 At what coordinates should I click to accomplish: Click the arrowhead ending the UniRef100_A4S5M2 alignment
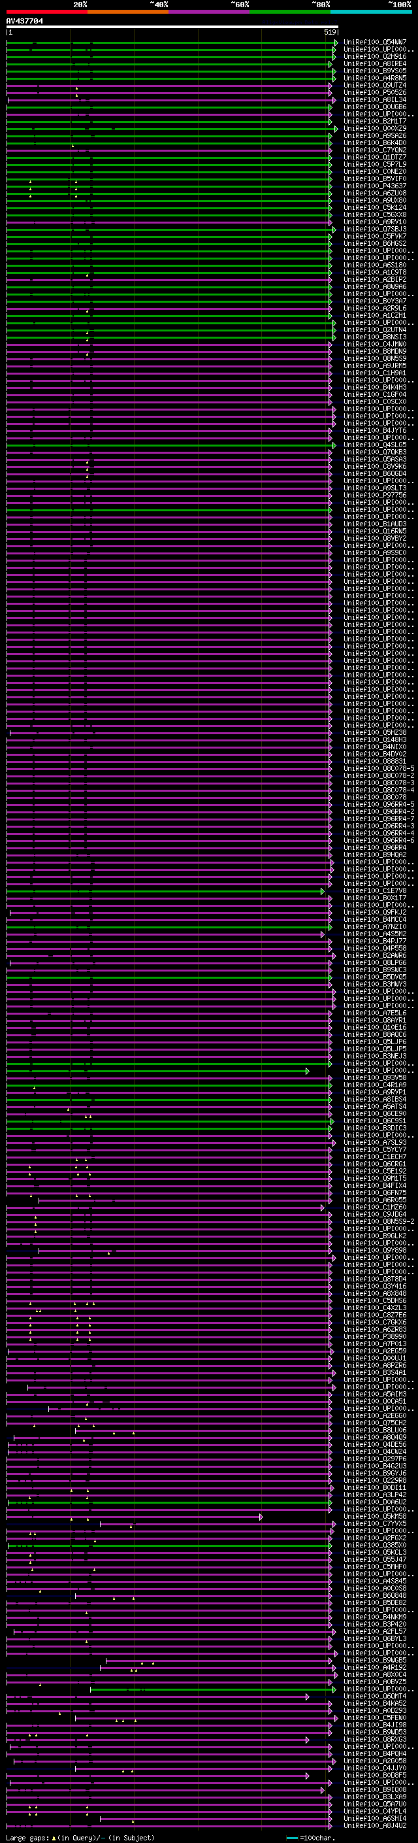coord(322,934)
